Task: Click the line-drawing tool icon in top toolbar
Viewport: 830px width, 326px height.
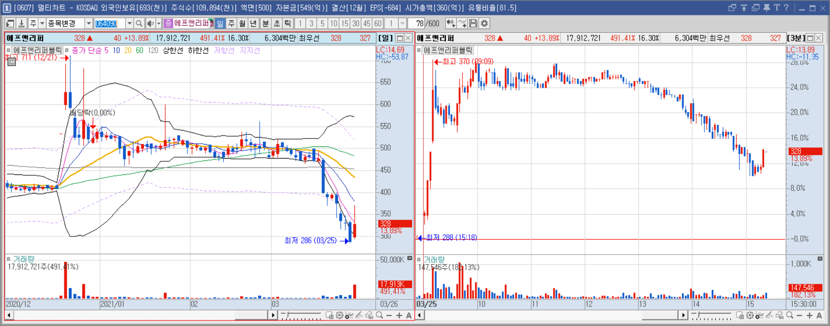Action: pyautogui.click(x=462, y=23)
